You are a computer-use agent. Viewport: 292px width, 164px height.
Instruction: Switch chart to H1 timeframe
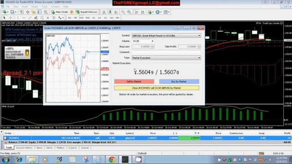click(94, 18)
